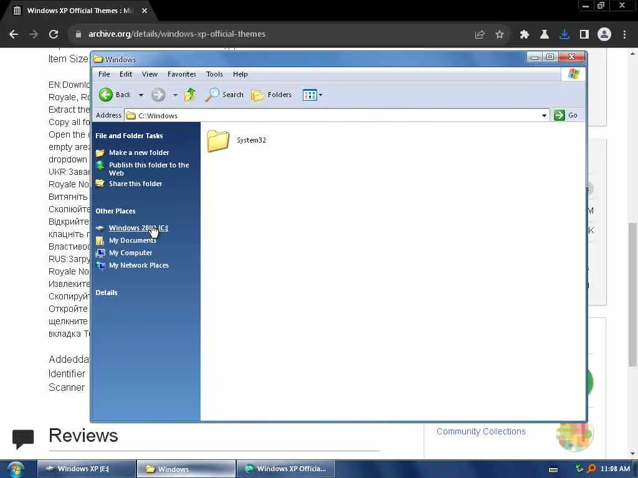Open Chrome three-dot menu
Image resolution: width=638 pixels, height=478 pixels.
tap(624, 35)
